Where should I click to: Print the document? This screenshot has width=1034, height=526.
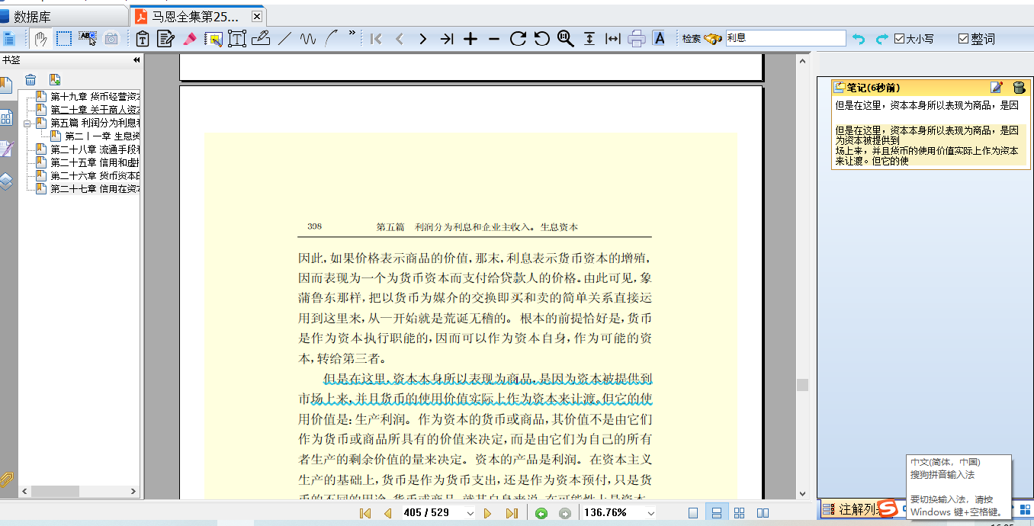[637, 38]
